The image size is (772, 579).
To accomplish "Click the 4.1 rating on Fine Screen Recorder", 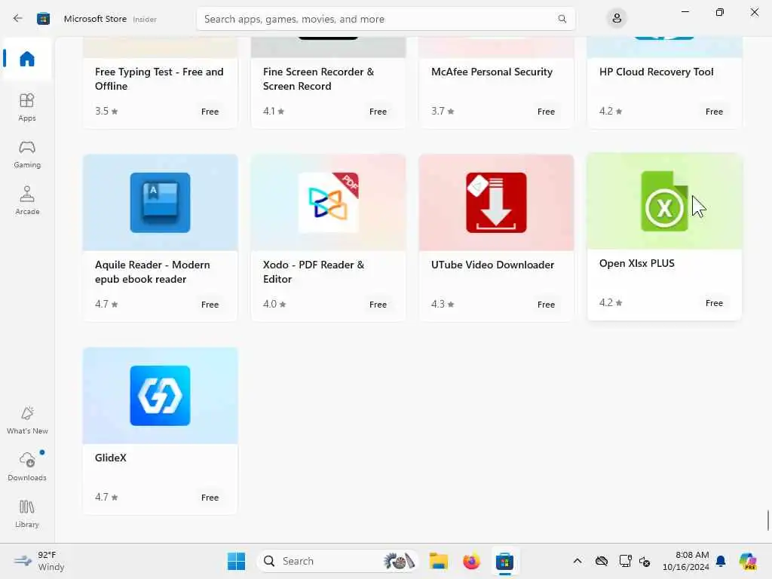I will click(x=274, y=112).
